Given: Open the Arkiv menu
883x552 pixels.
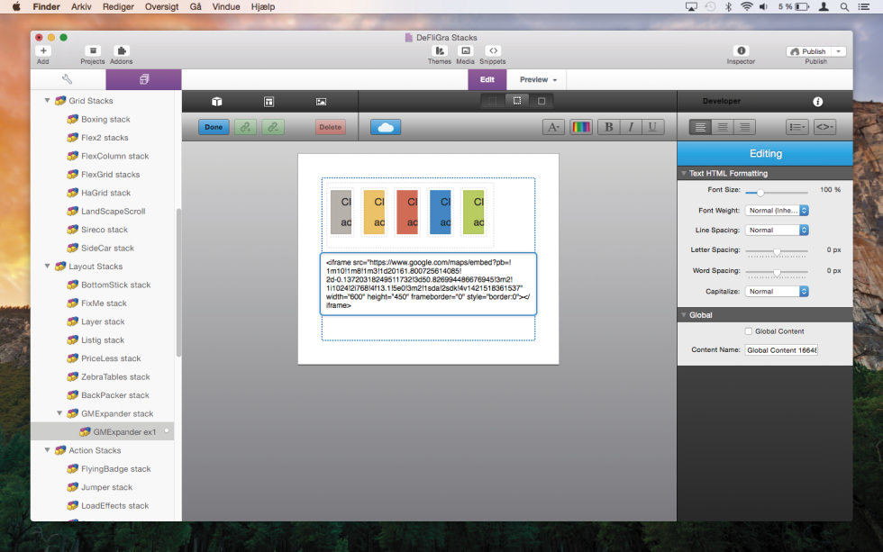Looking at the screenshot, I should pyautogui.click(x=81, y=6).
